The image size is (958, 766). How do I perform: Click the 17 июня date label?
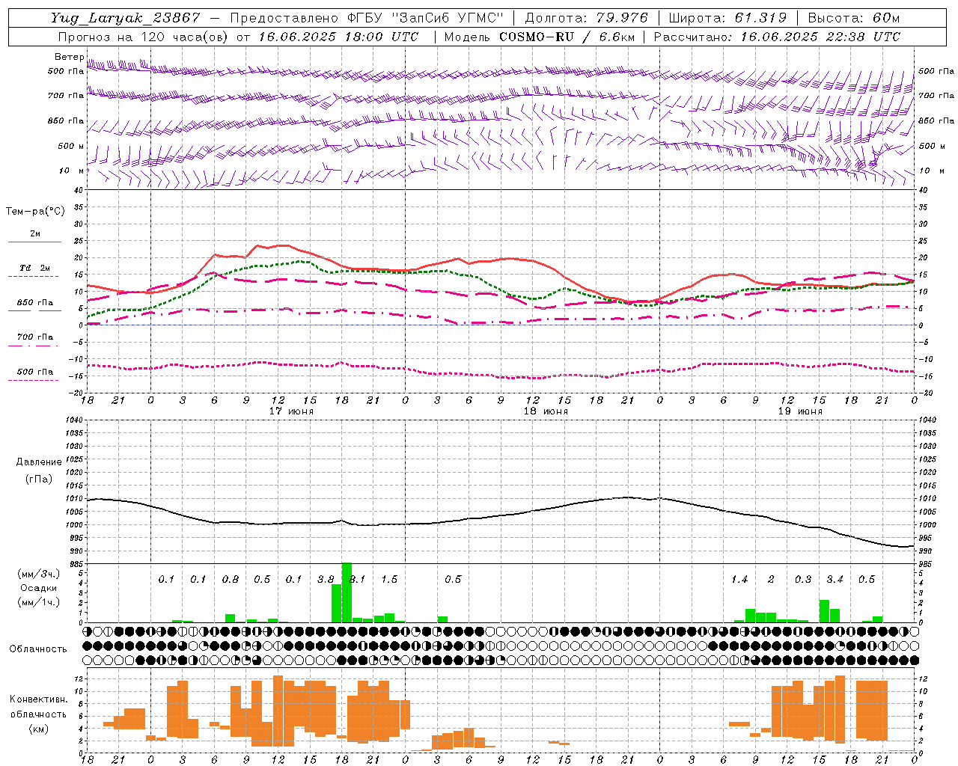pyautogui.click(x=291, y=411)
